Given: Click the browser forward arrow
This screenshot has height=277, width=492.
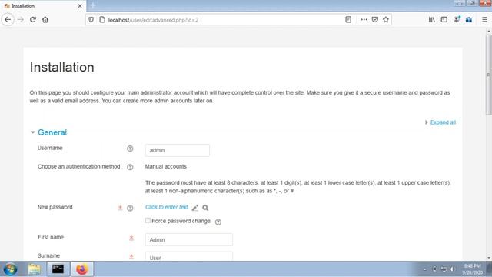Looking at the screenshot, I should point(21,19).
